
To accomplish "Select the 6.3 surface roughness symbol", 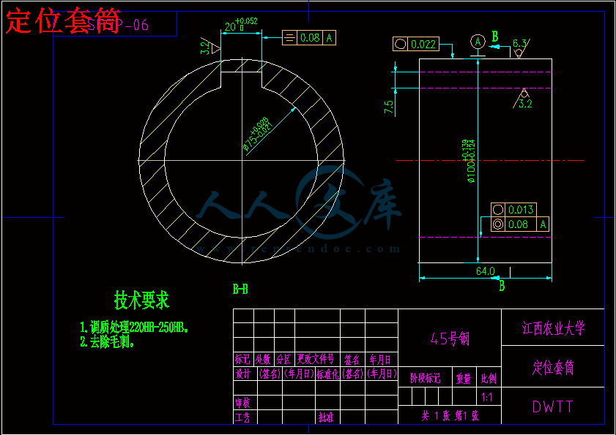I will coord(522,48).
